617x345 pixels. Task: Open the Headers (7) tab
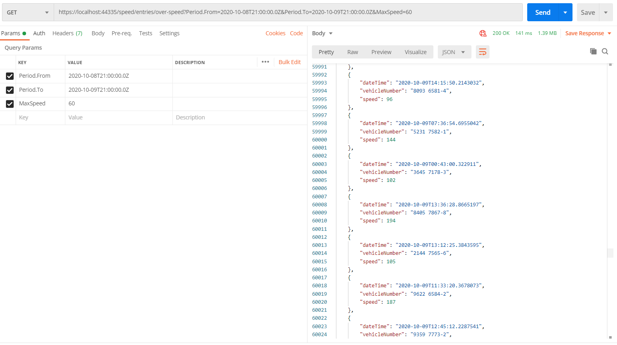(x=67, y=33)
